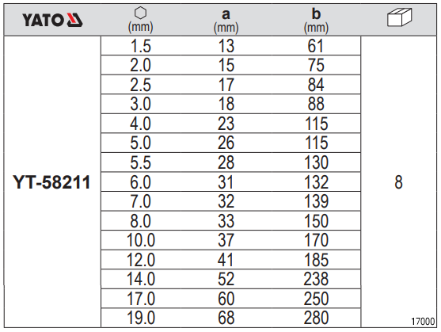441x332 pixels.
Task: Pick b-value 150 in the 8.0 row
Action: click(x=317, y=221)
